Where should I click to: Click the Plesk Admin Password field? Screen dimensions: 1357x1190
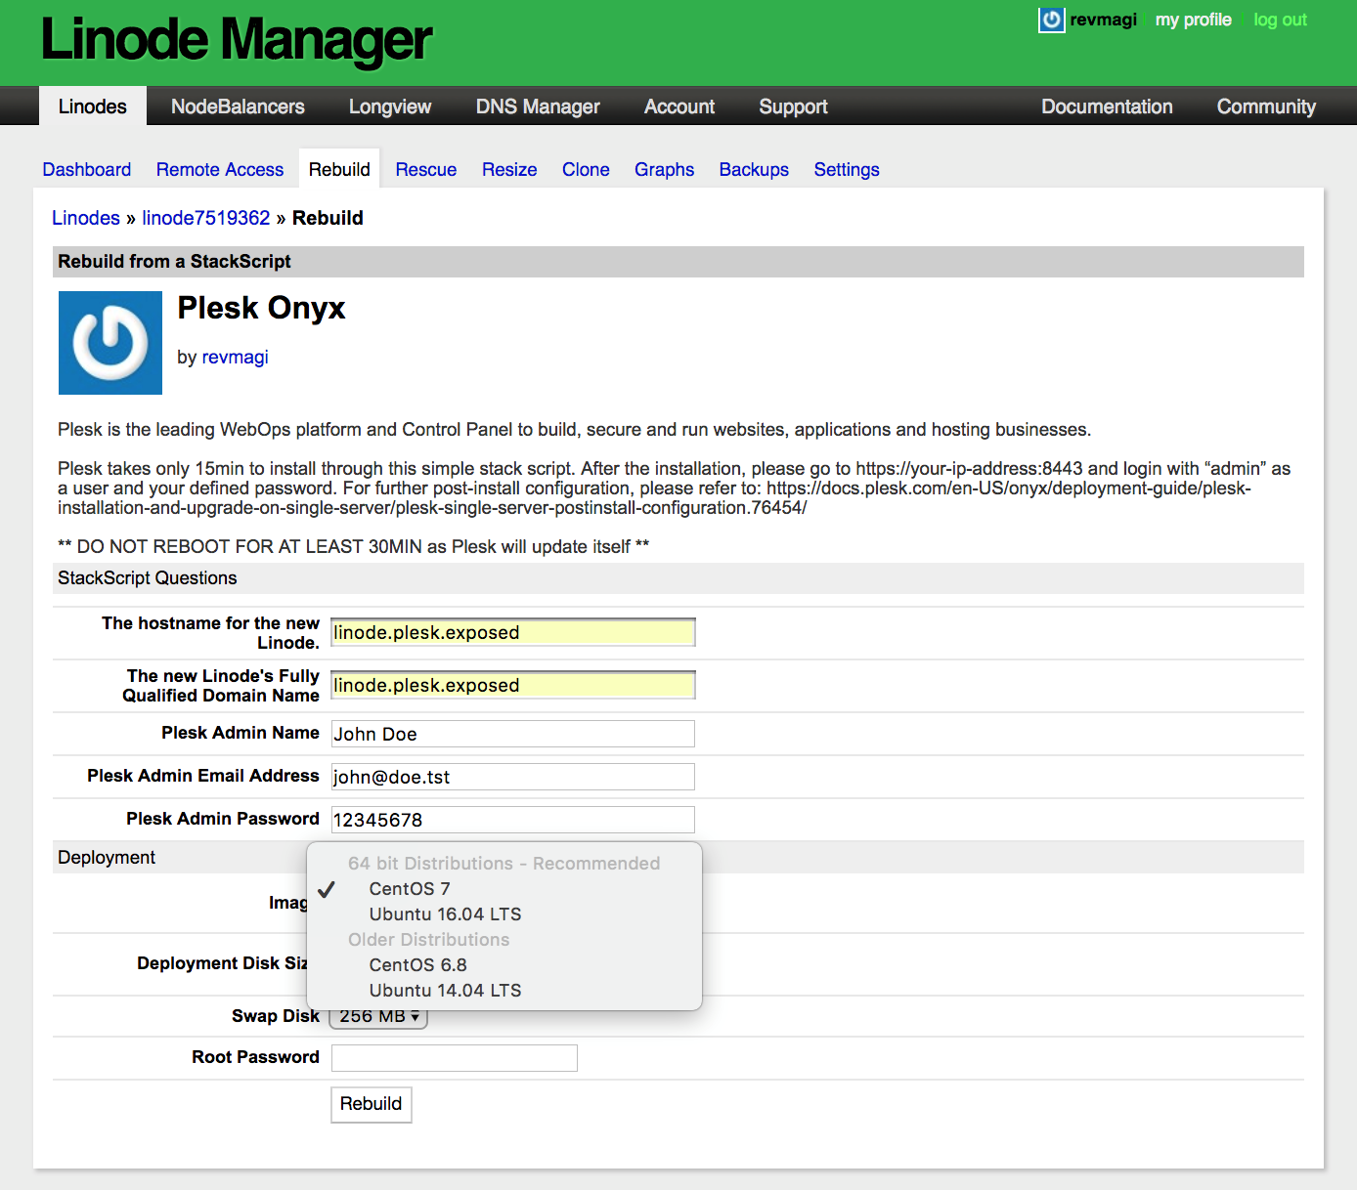513,820
